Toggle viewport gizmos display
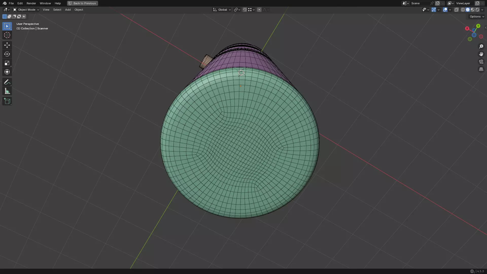487x274 pixels. [x=433, y=10]
